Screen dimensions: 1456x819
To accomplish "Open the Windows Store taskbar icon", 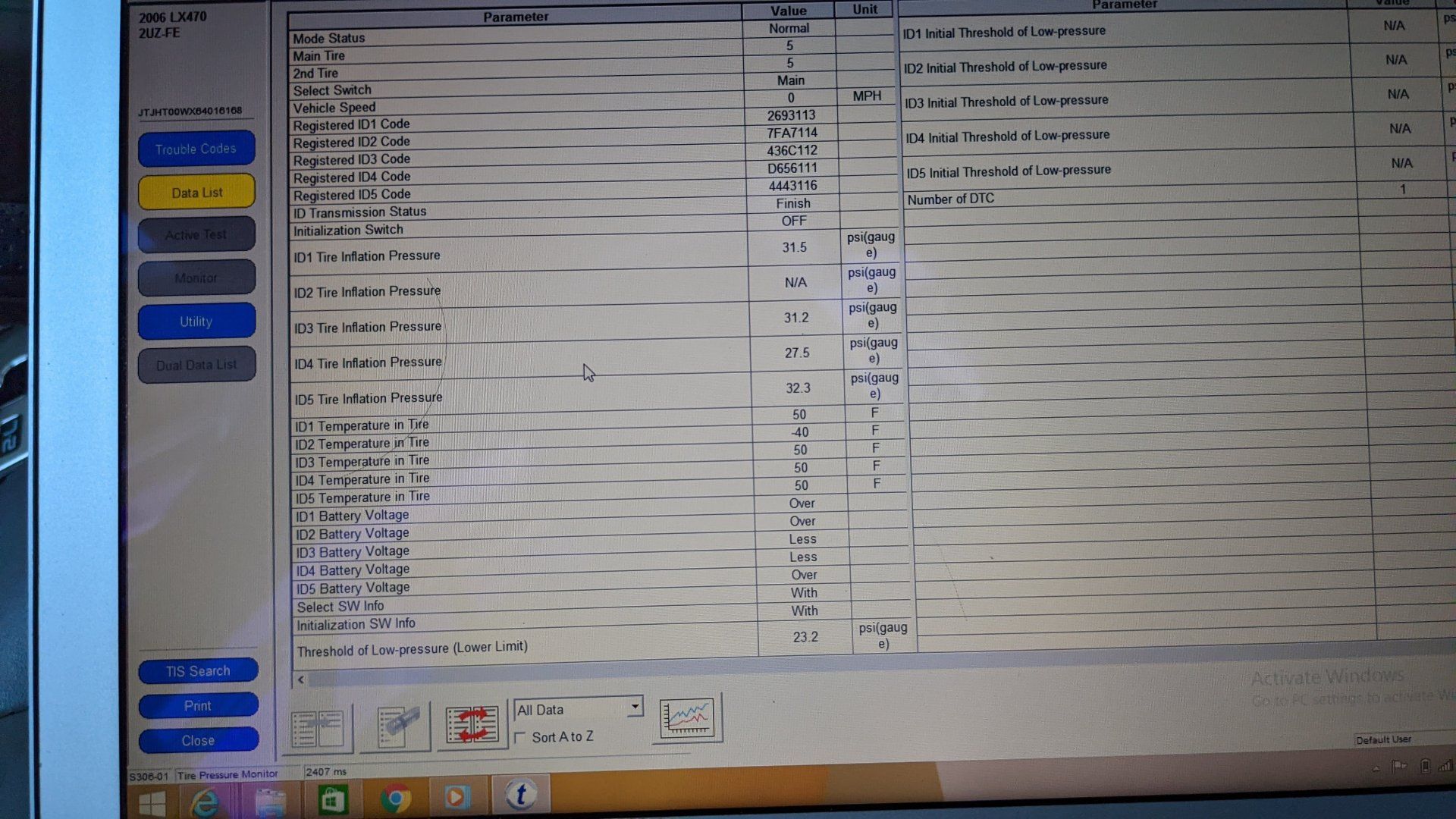I will (x=333, y=799).
